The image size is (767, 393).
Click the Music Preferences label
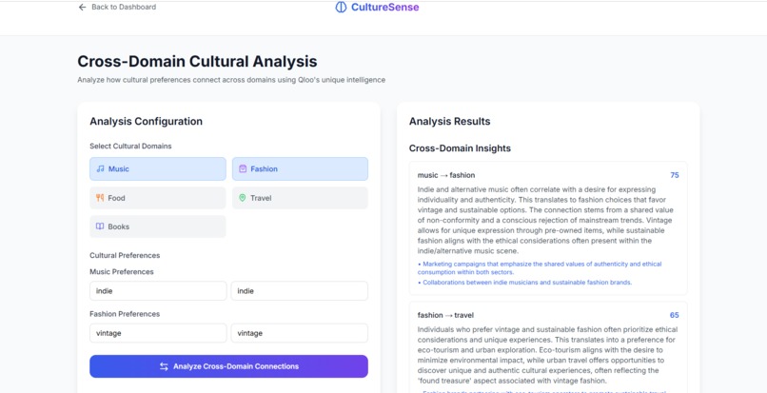click(x=121, y=271)
